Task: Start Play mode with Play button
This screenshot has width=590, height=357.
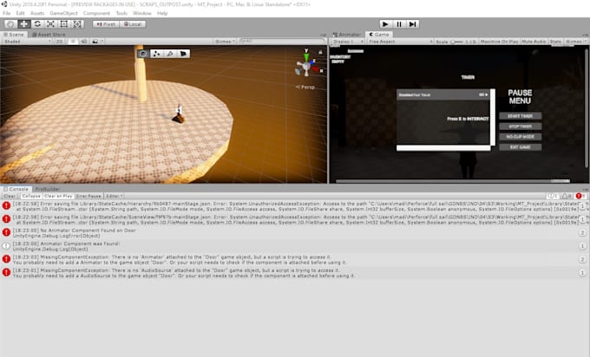Action: click(x=385, y=24)
